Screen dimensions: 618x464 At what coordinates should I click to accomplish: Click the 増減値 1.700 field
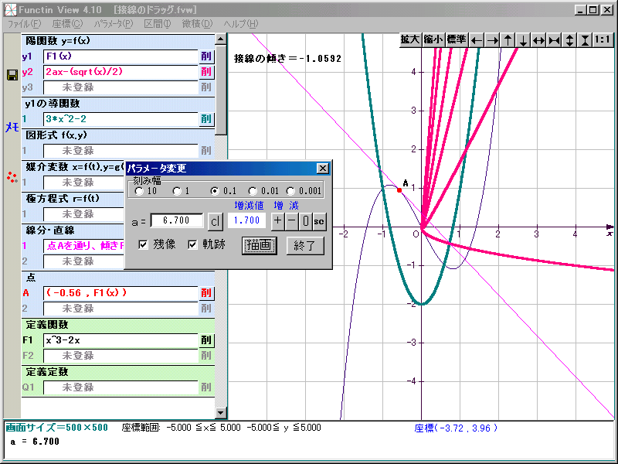pyautogui.click(x=246, y=220)
